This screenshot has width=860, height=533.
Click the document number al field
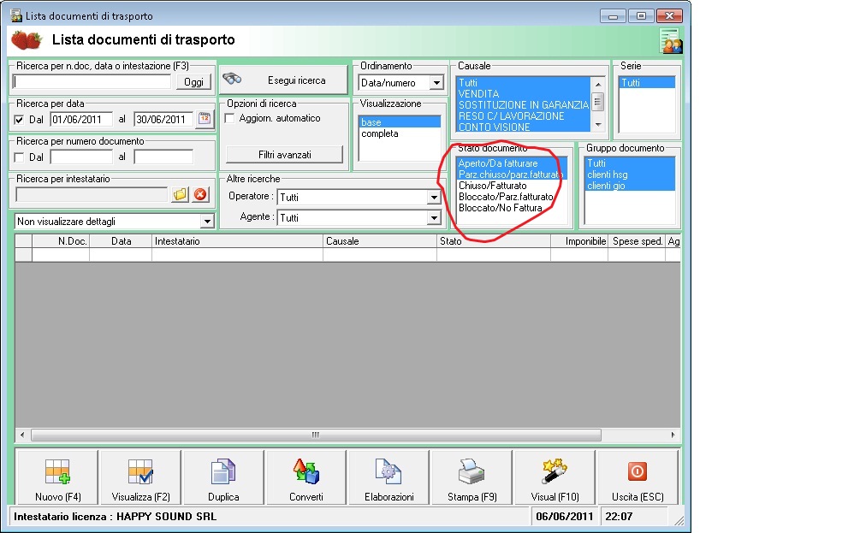click(163, 157)
